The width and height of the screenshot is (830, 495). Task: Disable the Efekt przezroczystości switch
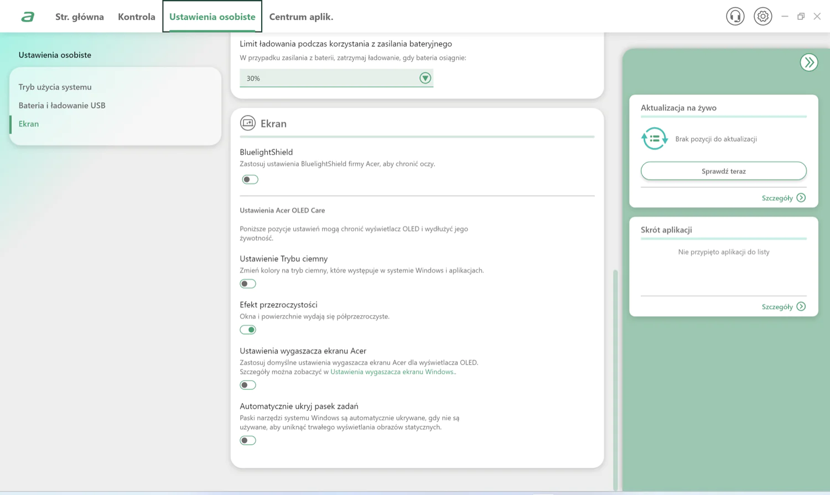(x=248, y=329)
